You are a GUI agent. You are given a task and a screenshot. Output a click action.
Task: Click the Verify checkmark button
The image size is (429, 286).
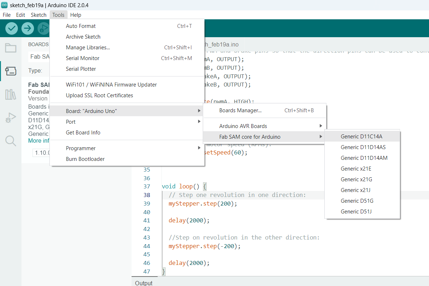click(12, 28)
